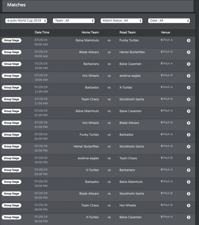Open arrow for Funky Turtles vs Barbados match

click(189, 135)
